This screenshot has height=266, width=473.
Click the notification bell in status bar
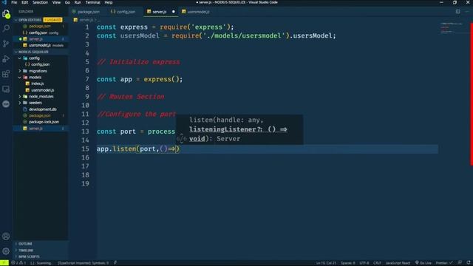click(x=469, y=263)
